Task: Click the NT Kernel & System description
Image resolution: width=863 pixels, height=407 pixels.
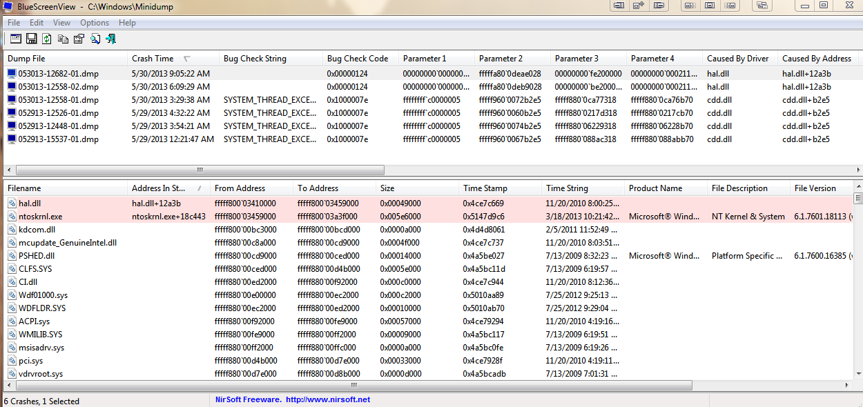Action: click(748, 217)
